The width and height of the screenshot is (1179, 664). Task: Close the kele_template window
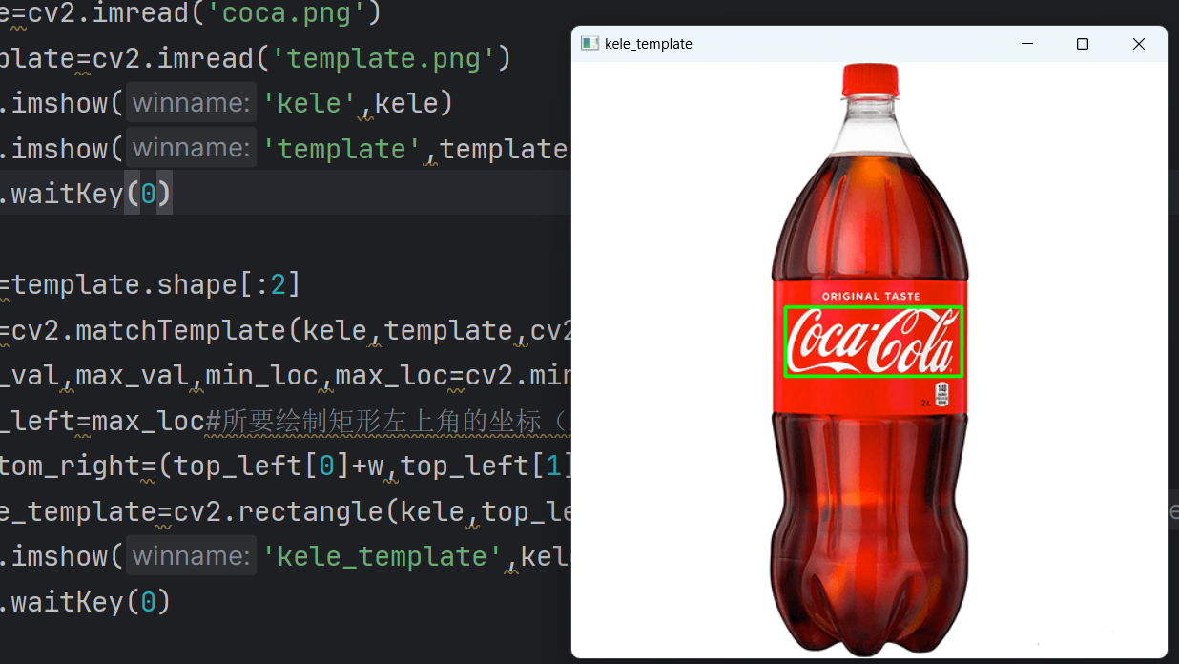[x=1139, y=44]
